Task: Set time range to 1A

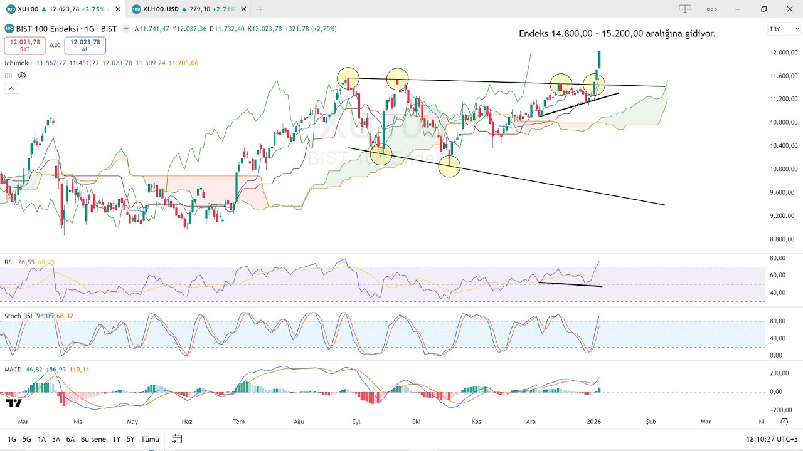Action: coord(41,439)
